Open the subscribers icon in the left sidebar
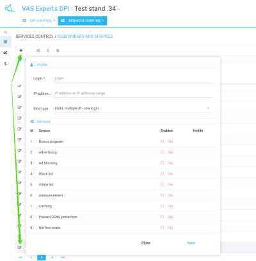Viewport: 256px width, 261px height. click(6, 42)
